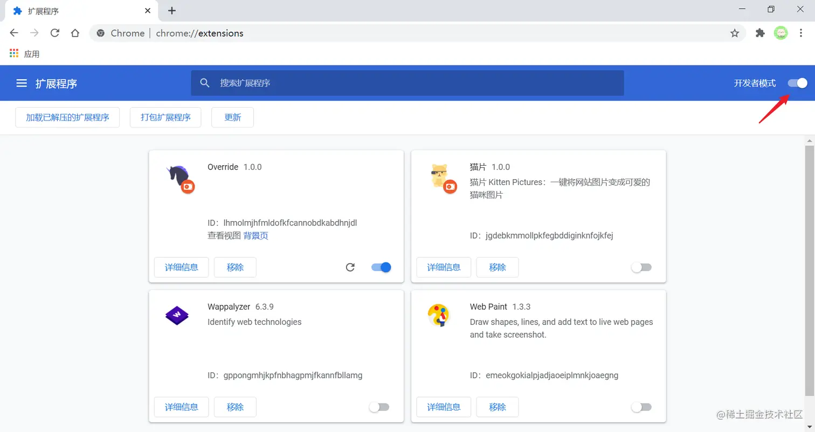
Task: Open 详细信息 for Override
Action: point(181,267)
